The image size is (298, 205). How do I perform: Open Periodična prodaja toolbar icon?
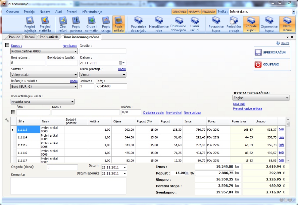point(234,24)
